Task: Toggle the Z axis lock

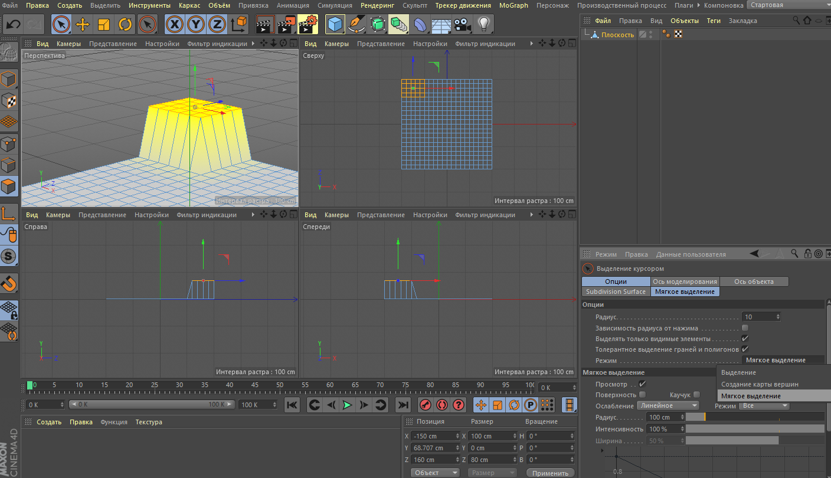Action: tap(217, 24)
